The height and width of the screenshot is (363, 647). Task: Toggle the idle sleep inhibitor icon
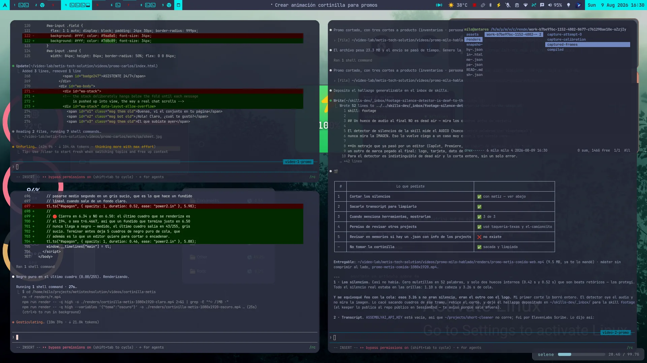[534, 5]
